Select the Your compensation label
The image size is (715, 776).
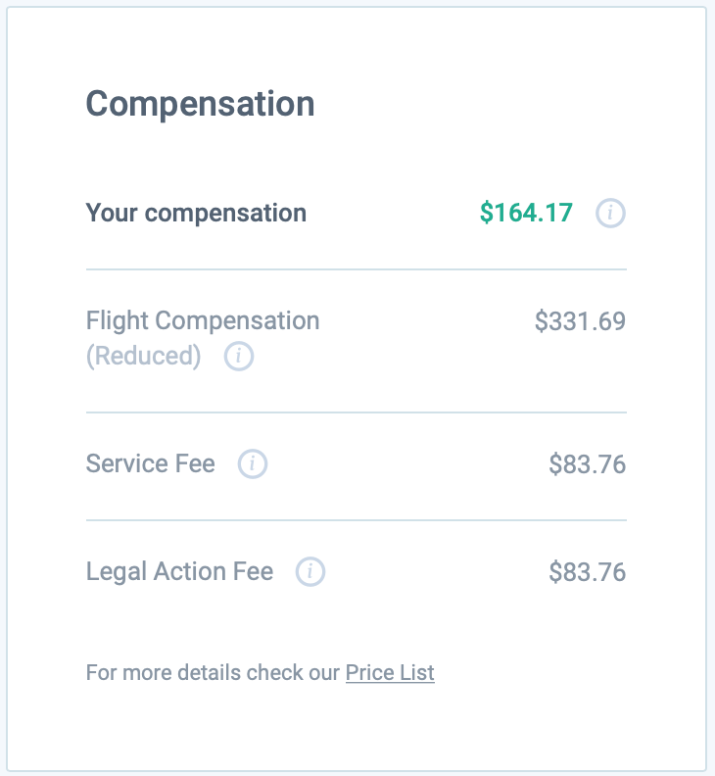pos(197,214)
